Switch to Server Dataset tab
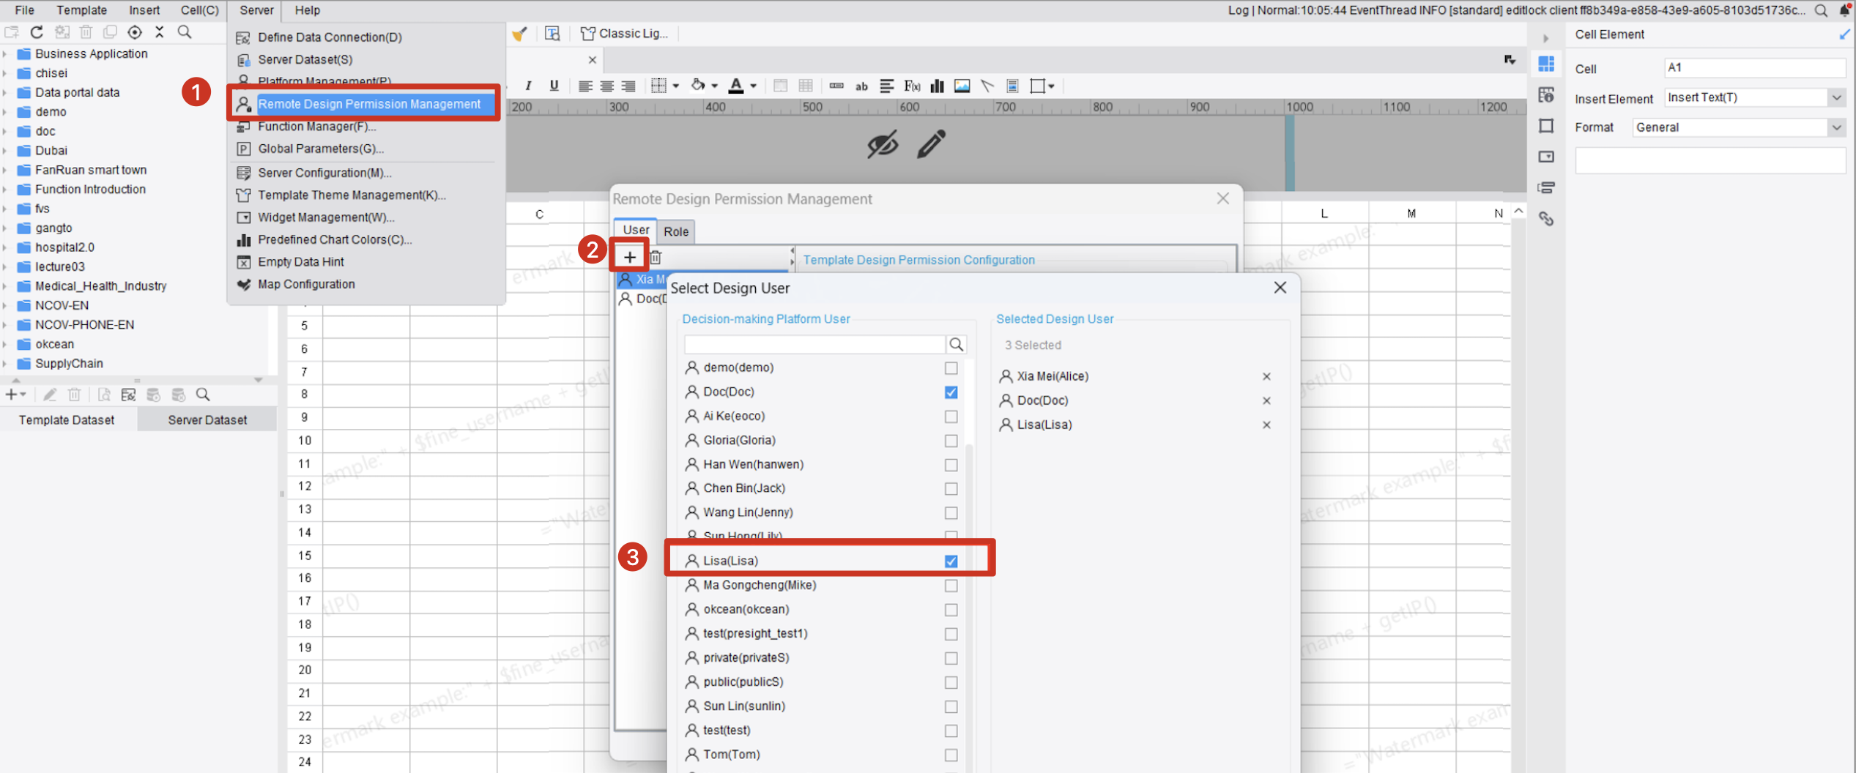1856x773 pixels. tap(207, 420)
